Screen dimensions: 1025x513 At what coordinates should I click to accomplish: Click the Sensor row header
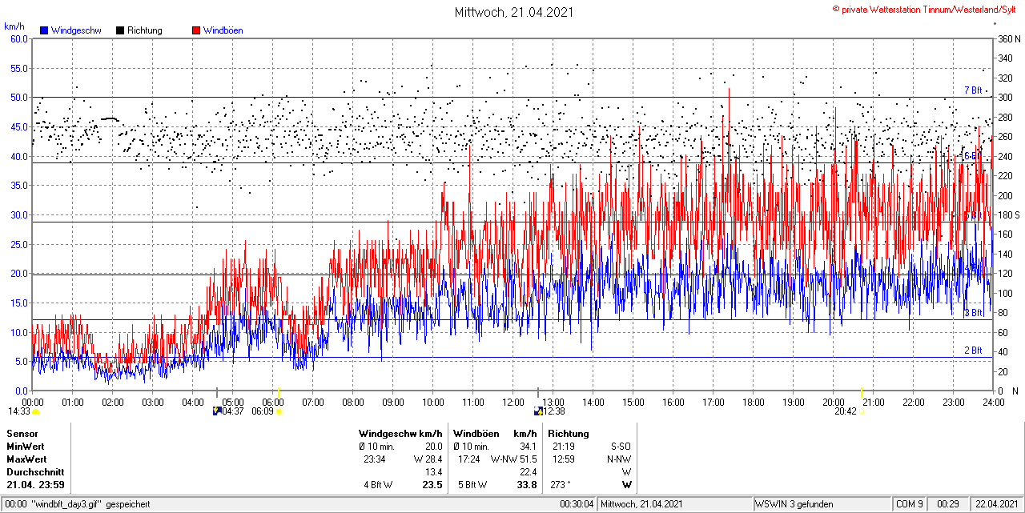click(22, 434)
